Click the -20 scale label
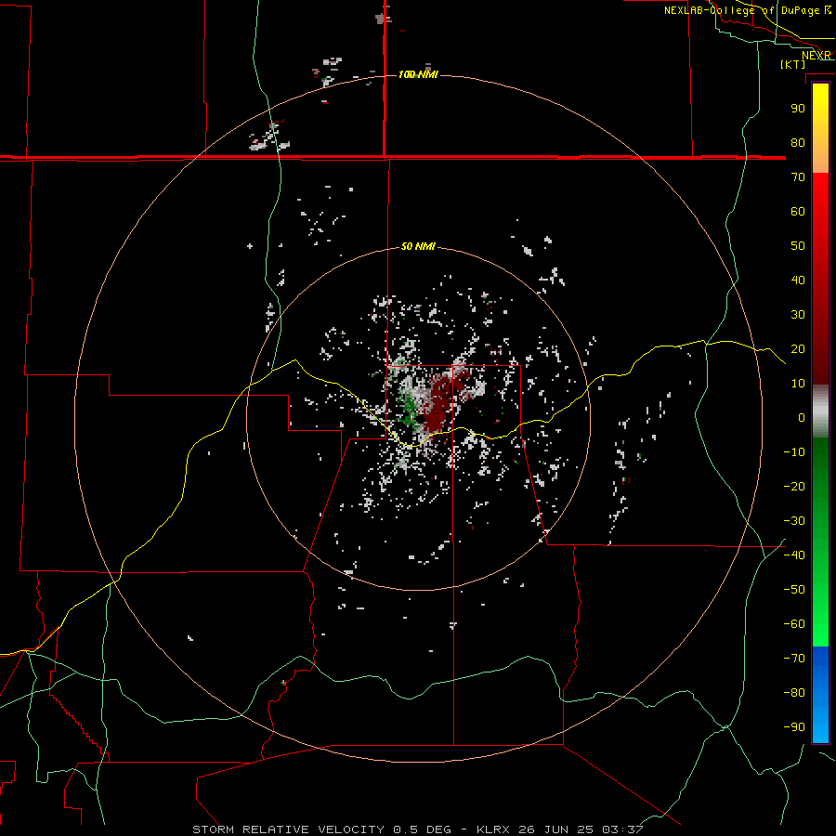This screenshot has height=836, width=836. pyautogui.click(x=794, y=487)
